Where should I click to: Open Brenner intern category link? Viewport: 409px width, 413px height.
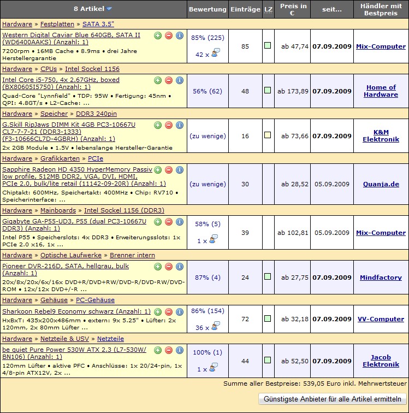[x=132, y=255]
